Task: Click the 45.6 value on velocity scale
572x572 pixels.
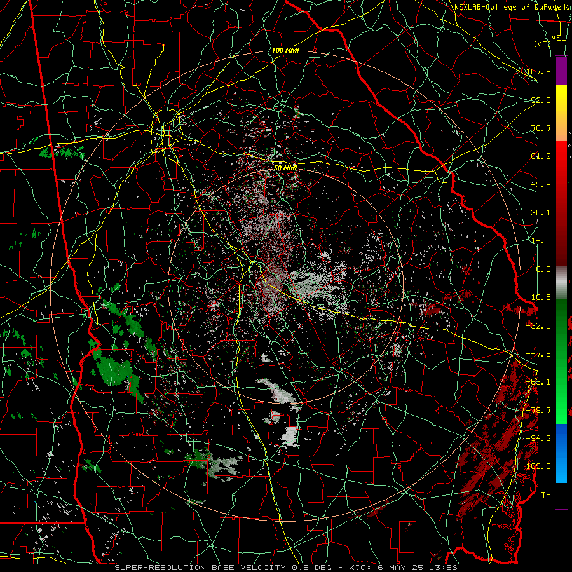Action: pos(541,184)
